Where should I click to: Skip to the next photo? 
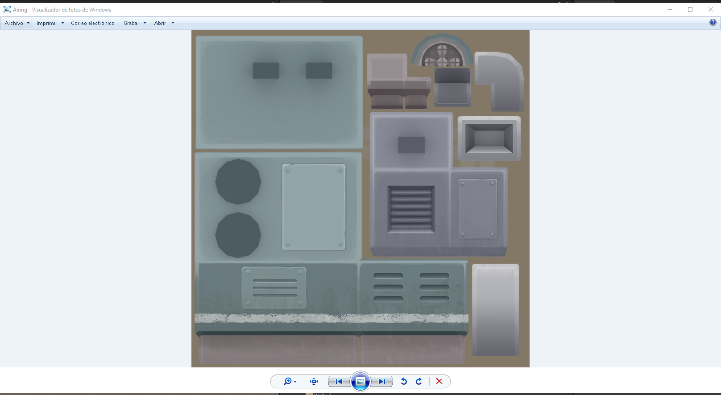[381, 381]
